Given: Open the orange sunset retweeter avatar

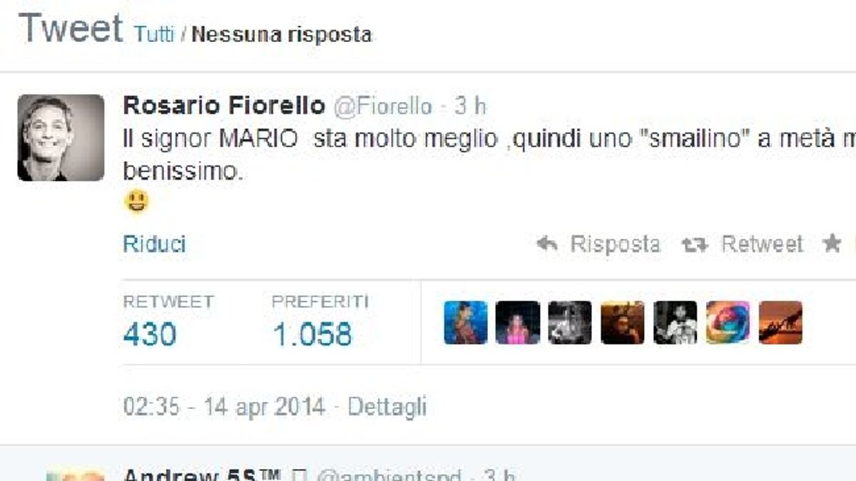Looking at the screenshot, I should tap(781, 322).
